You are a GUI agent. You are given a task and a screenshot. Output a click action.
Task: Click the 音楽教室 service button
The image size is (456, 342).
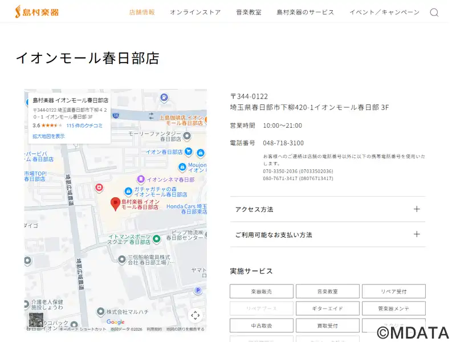[327, 291]
